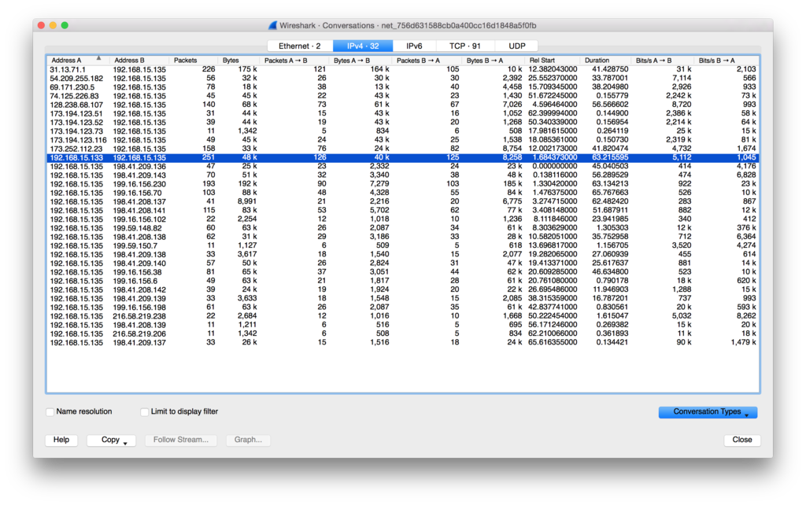This screenshot has height=505, width=806.
Task: Select the 69.171.230.5 conversation row
Action: point(403,87)
